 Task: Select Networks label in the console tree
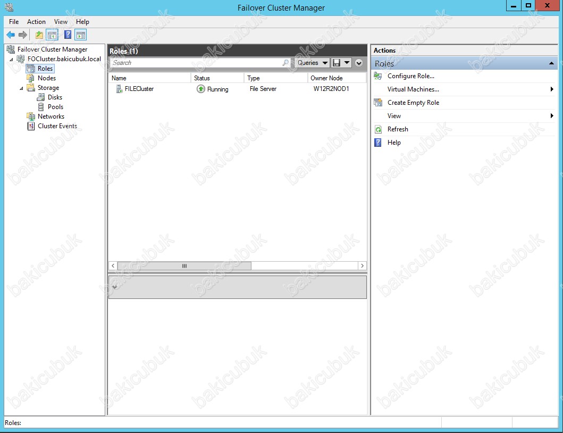tap(51, 116)
